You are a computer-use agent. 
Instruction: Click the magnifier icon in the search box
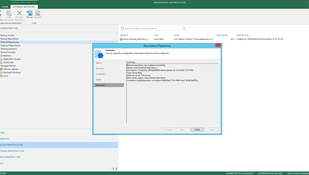[123, 28]
